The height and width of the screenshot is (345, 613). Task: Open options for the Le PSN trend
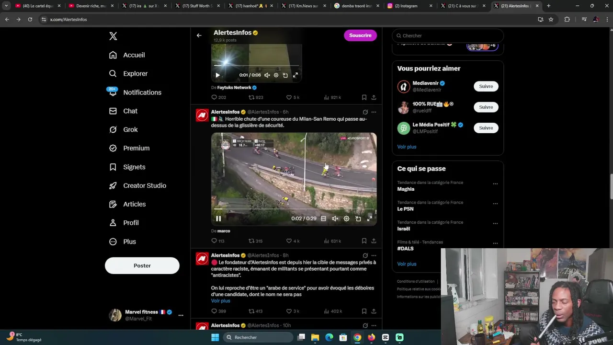pos(495,204)
